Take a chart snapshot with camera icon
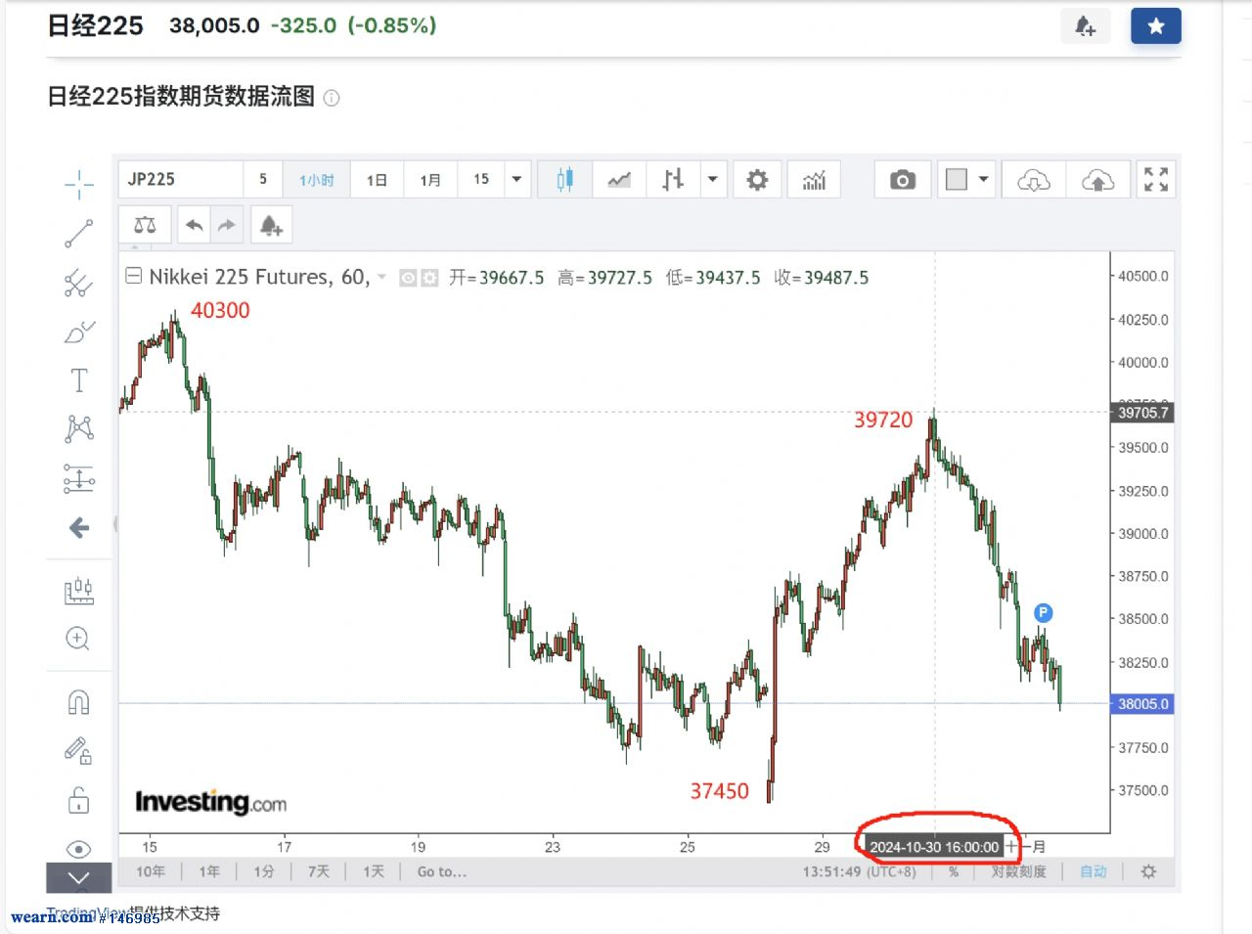The image size is (1252, 934). [902, 180]
